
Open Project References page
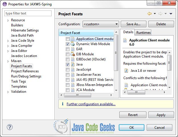tap(25, 71)
